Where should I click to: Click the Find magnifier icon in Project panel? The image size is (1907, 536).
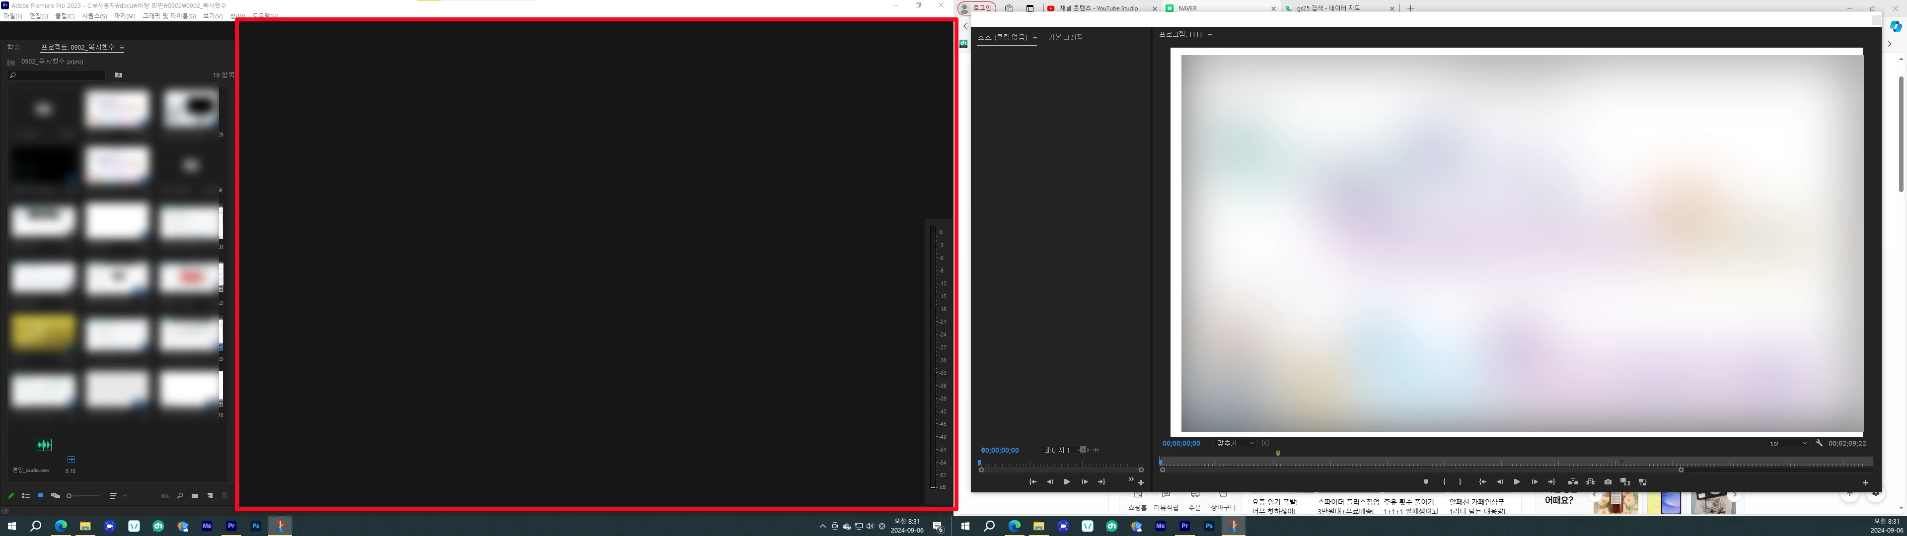[x=180, y=496]
